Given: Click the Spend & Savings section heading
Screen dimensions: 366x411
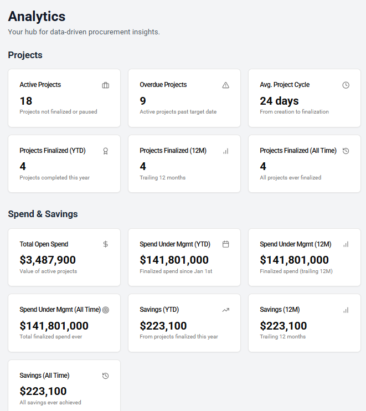Looking at the screenshot, I should click(x=43, y=214).
